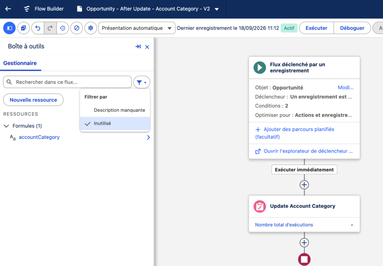Toggle the toolbox panel button
383x266 pixels.
click(x=9, y=28)
